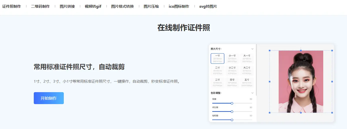The image size is (347, 129).
Task: Click the portrait photo preview
Action: [301, 82]
